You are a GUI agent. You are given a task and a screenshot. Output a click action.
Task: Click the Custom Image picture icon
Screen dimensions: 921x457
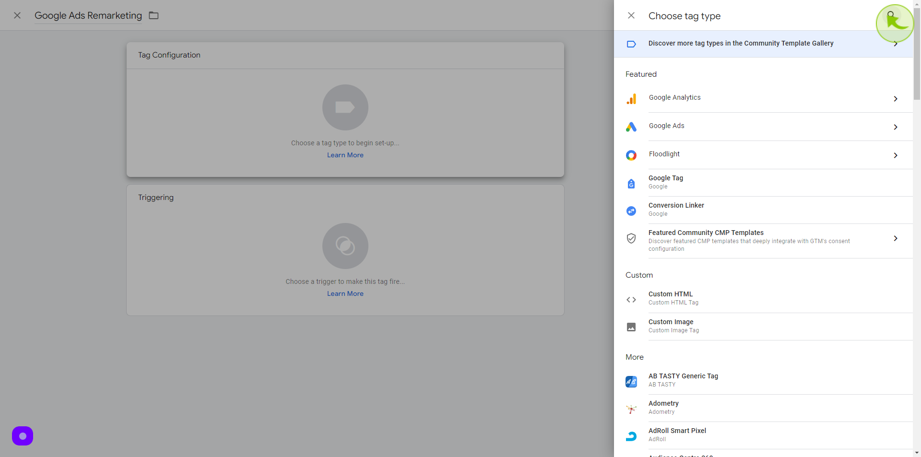click(631, 327)
